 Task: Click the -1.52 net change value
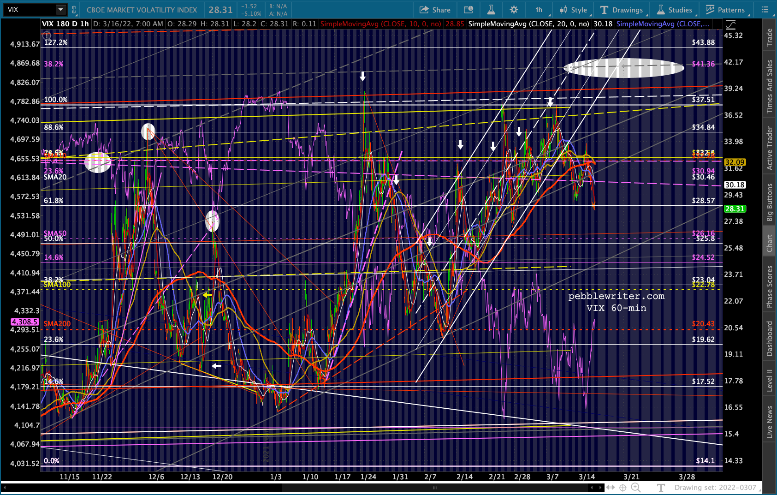[249, 6]
